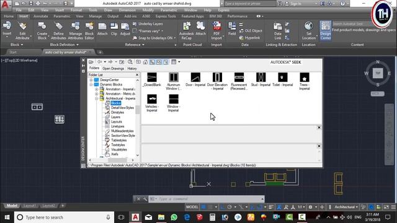Expand the Block panel dropdown
The width and height of the screenshot is (397, 223).
(17, 45)
